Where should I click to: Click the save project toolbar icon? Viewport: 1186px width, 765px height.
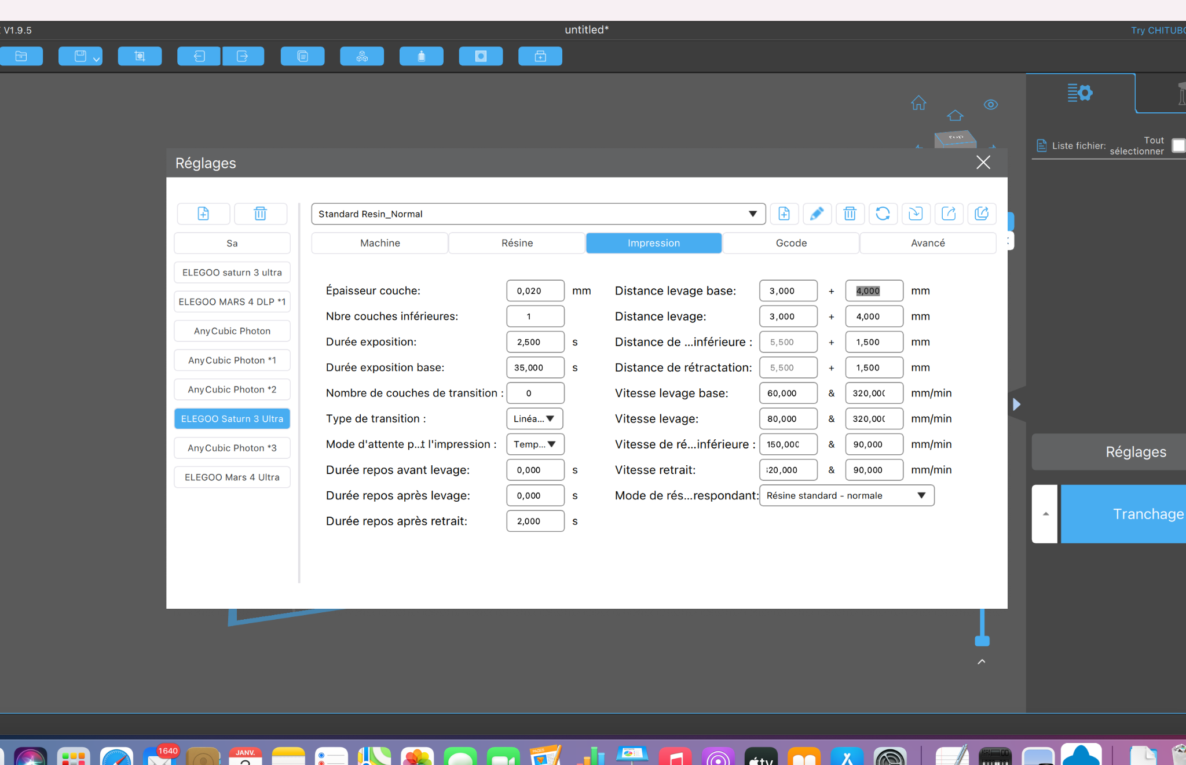80,56
